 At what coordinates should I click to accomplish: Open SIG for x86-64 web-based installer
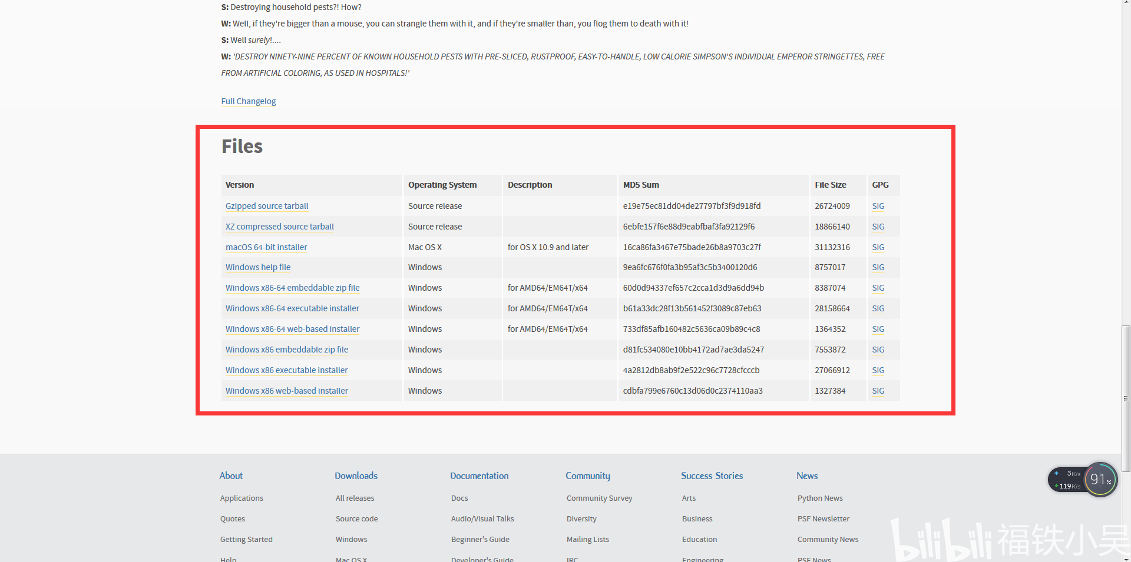click(x=878, y=329)
